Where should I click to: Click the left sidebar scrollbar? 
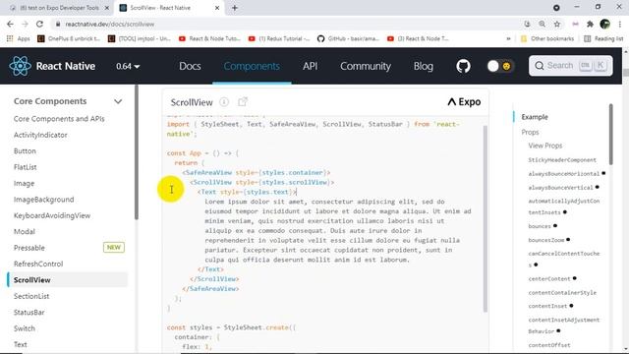tap(137, 152)
